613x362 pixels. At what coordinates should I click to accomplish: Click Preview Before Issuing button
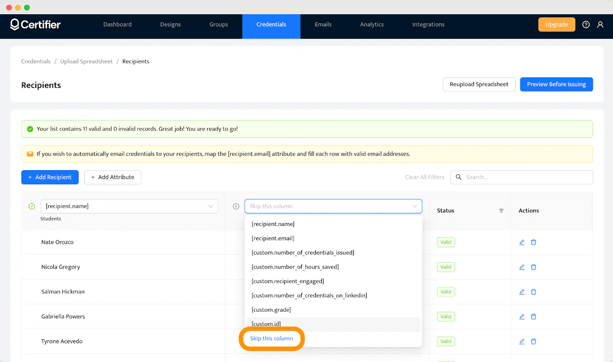556,84
